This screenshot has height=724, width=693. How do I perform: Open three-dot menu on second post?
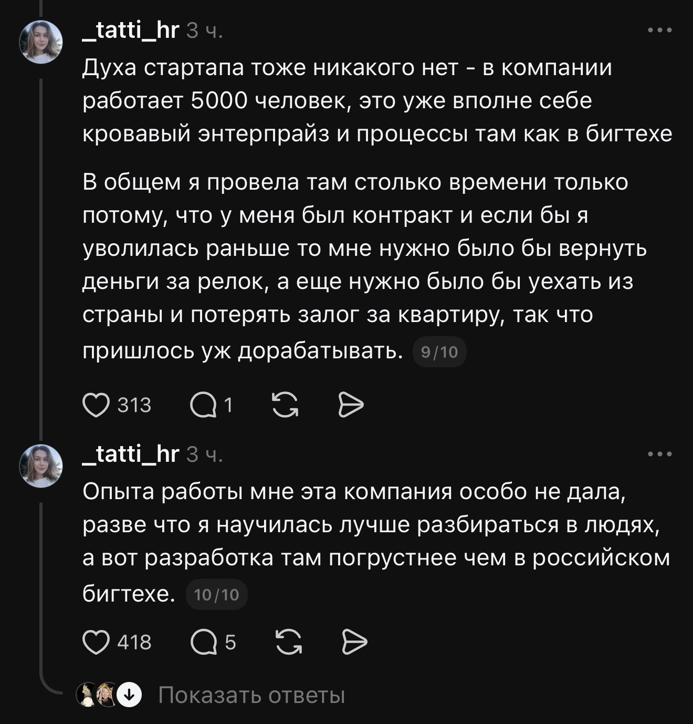[660, 454]
